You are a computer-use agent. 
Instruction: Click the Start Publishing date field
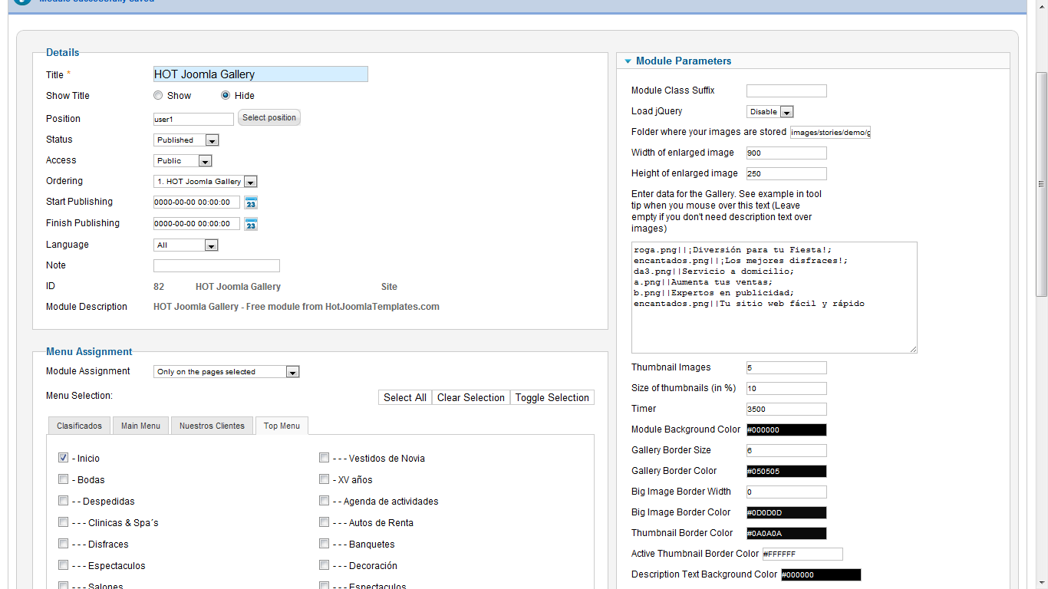click(196, 202)
